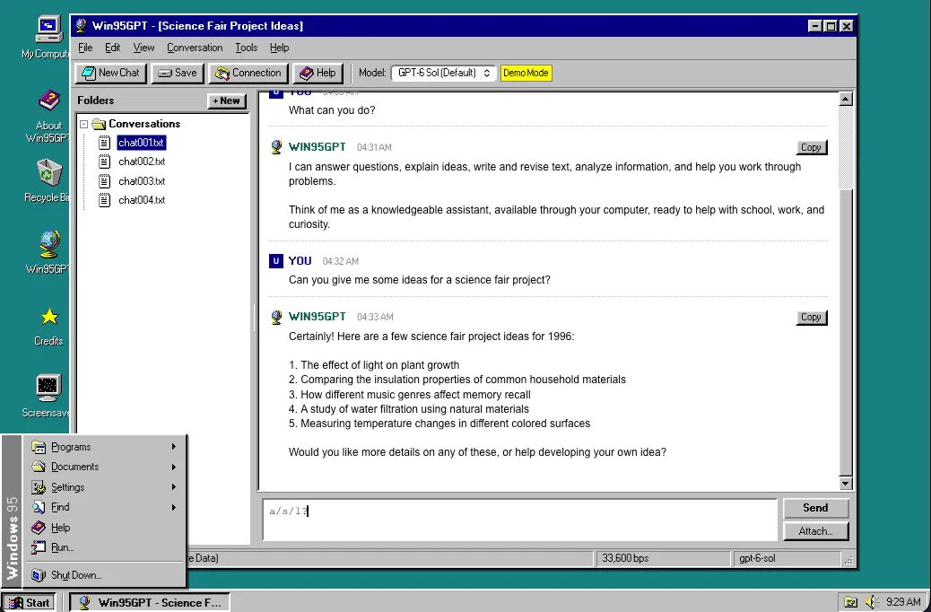Open the File menu
This screenshot has height=612, width=931.
click(x=85, y=48)
